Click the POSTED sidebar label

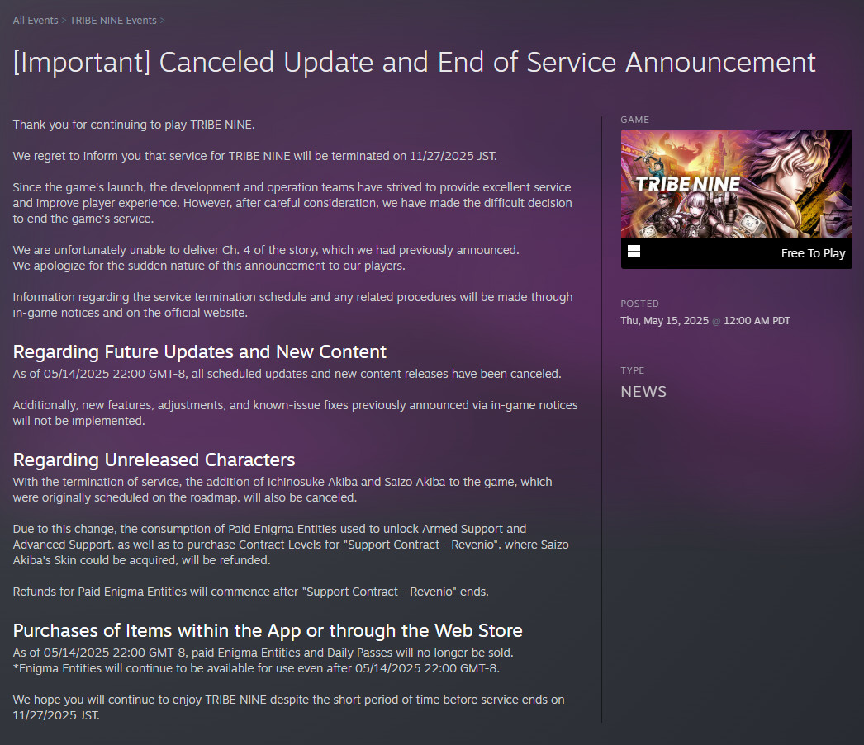(639, 304)
